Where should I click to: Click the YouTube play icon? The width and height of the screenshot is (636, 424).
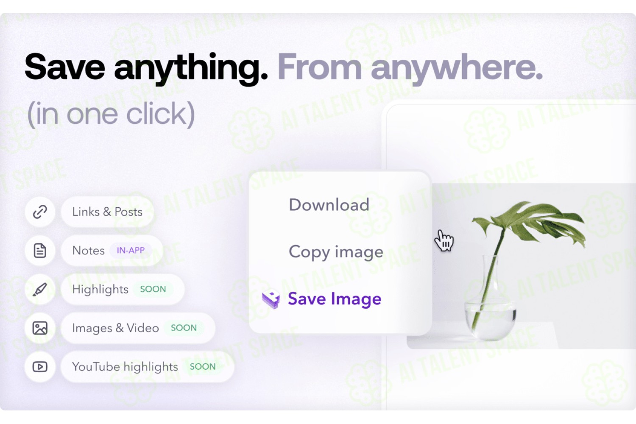[40, 367]
